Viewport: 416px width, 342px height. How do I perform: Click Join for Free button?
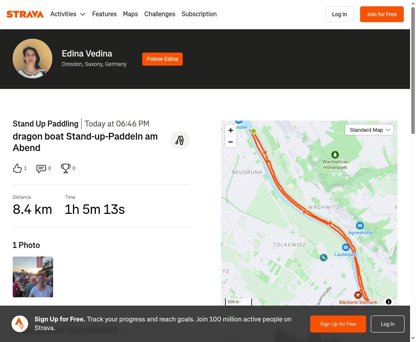[x=382, y=14]
